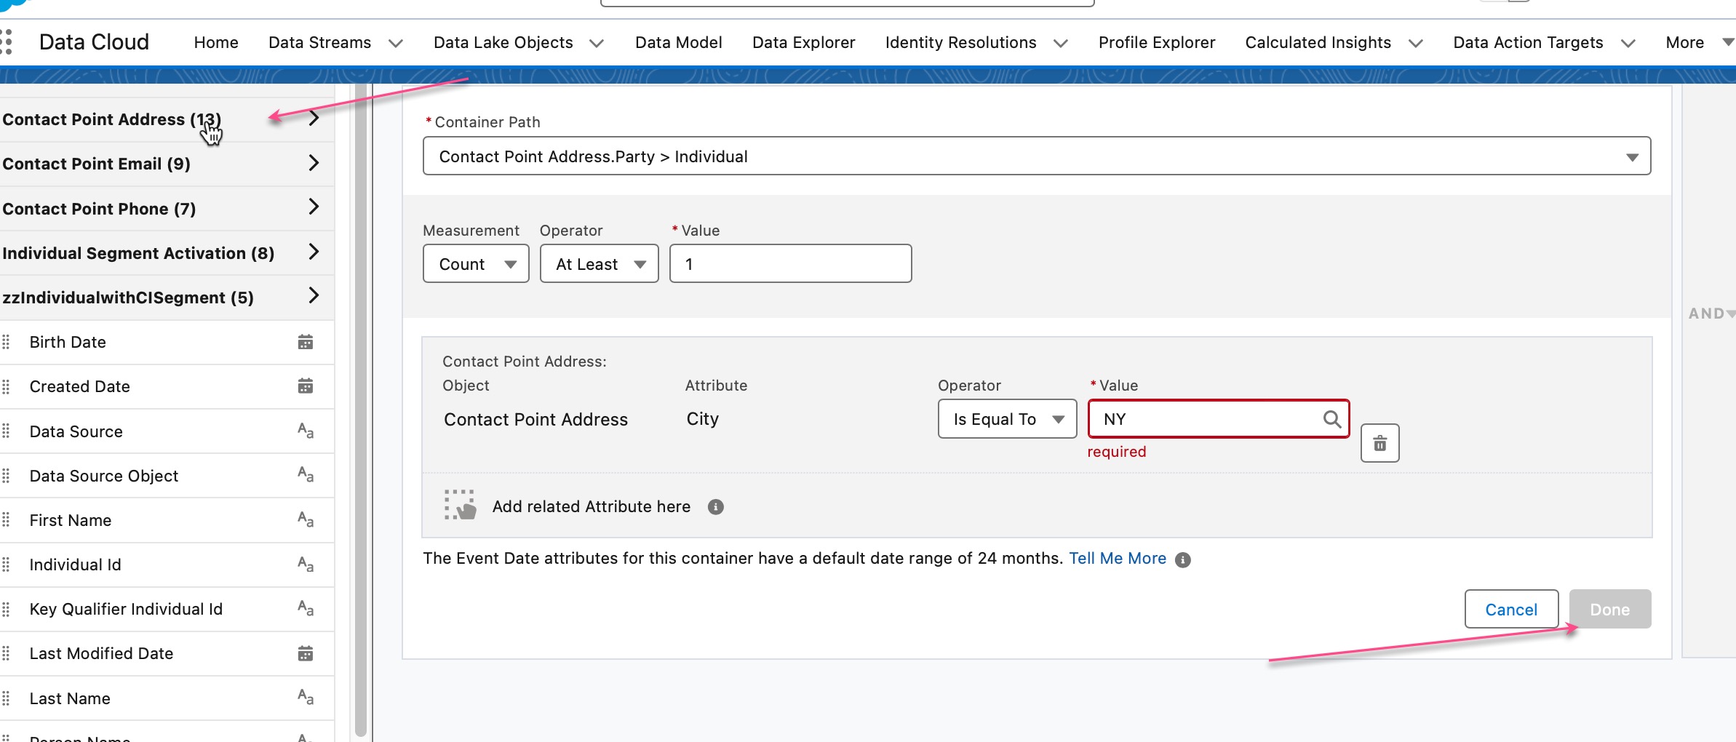Switch to the Profile Explorer tab
This screenshot has height=742, width=1736.
click(1157, 42)
